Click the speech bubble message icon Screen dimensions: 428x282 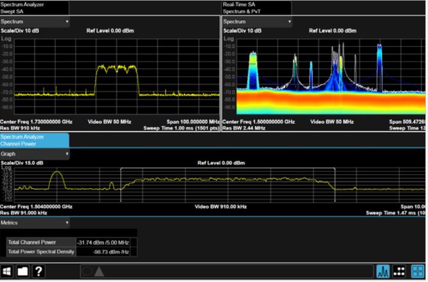point(87,272)
